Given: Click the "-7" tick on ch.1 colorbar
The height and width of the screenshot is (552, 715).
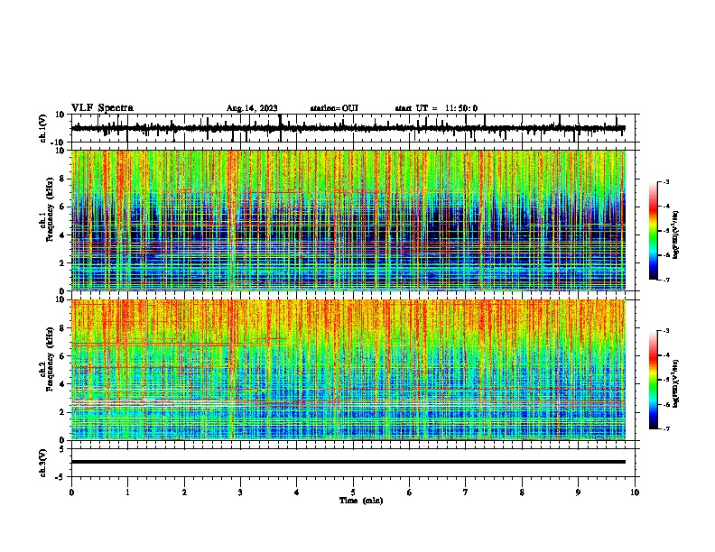Looking at the screenshot, I should tap(665, 280).
